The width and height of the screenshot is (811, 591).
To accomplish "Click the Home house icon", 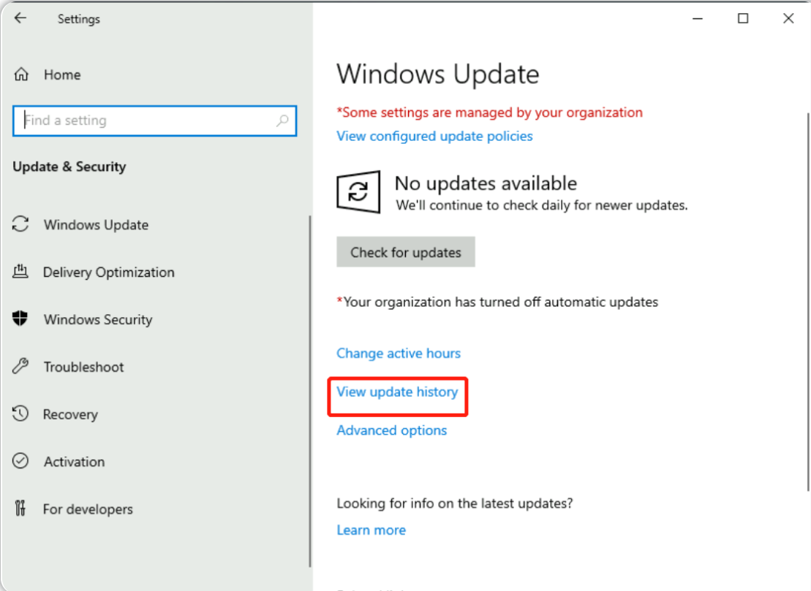I will [x=21, y=75].
